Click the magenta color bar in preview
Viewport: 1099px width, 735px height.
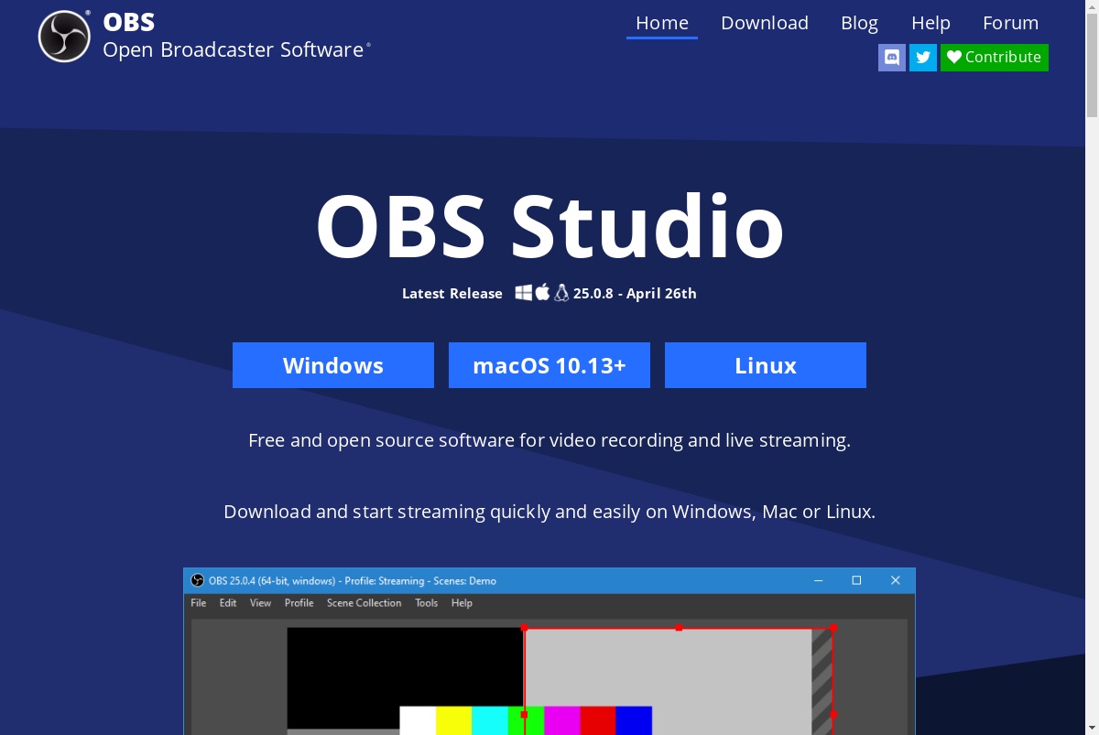562,720
